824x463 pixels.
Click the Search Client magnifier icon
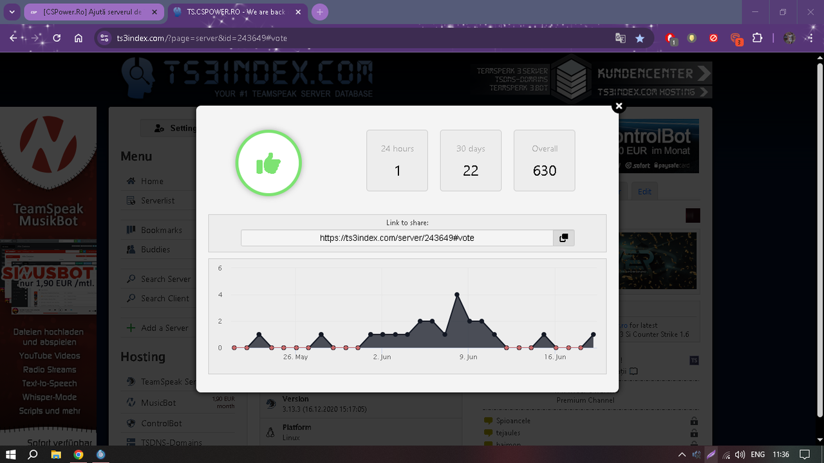coord(131,298)
